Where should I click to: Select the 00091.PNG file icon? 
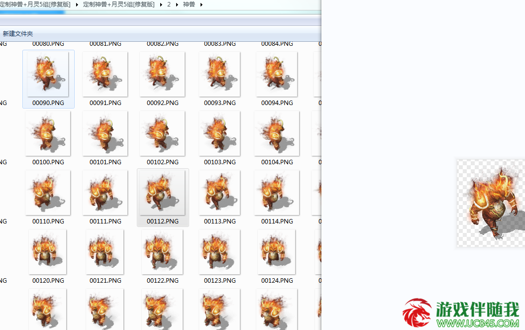click(x=105, y=74)
